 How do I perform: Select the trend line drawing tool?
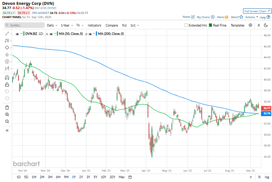7,34
